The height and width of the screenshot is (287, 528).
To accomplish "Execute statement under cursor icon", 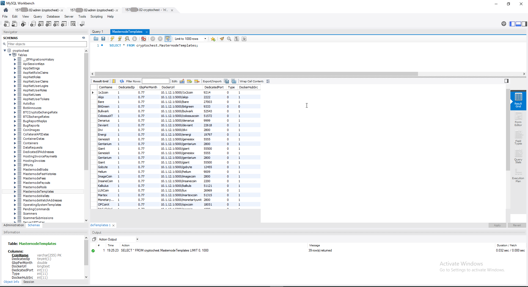I will tap(120, 39).
